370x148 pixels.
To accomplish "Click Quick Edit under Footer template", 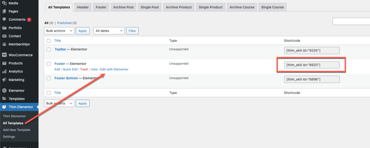I will pyautogui.click(x=70, y=70).
